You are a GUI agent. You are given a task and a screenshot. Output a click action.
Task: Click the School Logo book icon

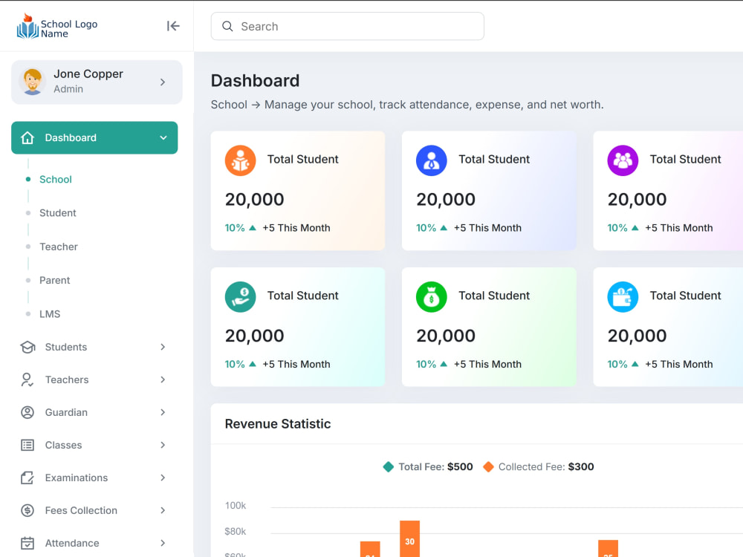point(27,27)
